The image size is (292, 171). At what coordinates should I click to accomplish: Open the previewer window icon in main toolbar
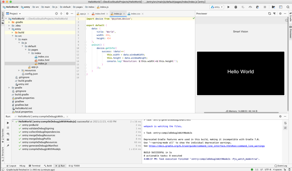click(280, 7)
